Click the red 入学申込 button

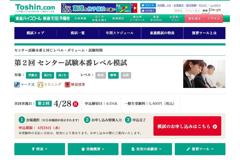coord(213,18)
